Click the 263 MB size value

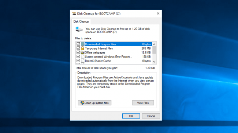(146, 48)
